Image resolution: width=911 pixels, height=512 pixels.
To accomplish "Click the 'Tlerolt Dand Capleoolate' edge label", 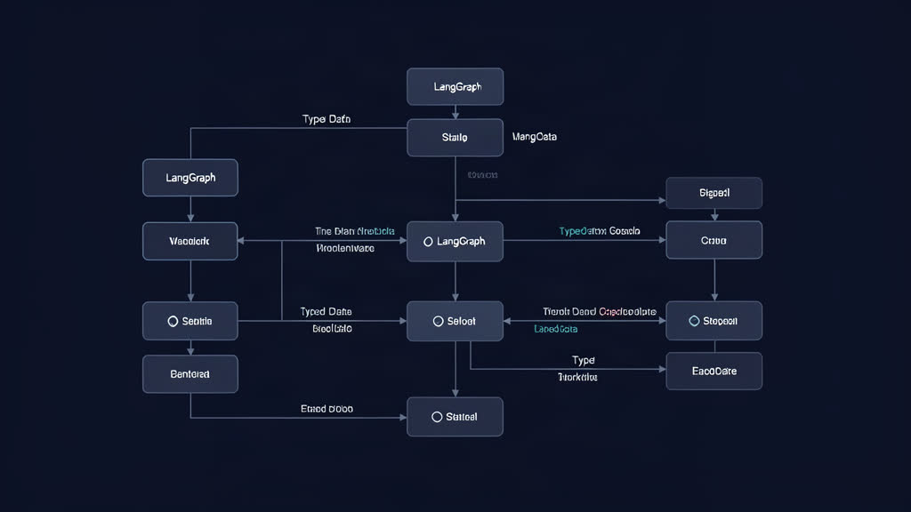I will point(599,312).
